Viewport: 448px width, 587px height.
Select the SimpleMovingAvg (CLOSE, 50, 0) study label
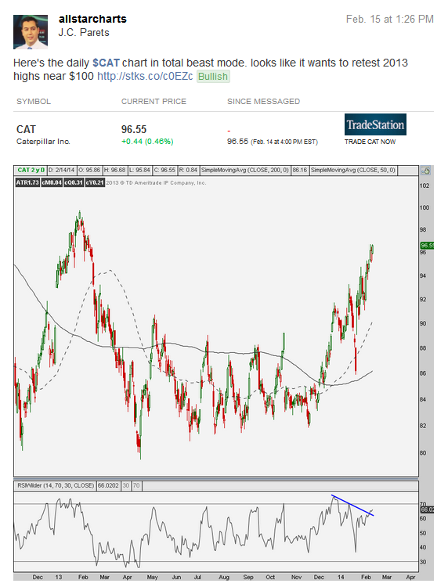(x=353, y=170)
